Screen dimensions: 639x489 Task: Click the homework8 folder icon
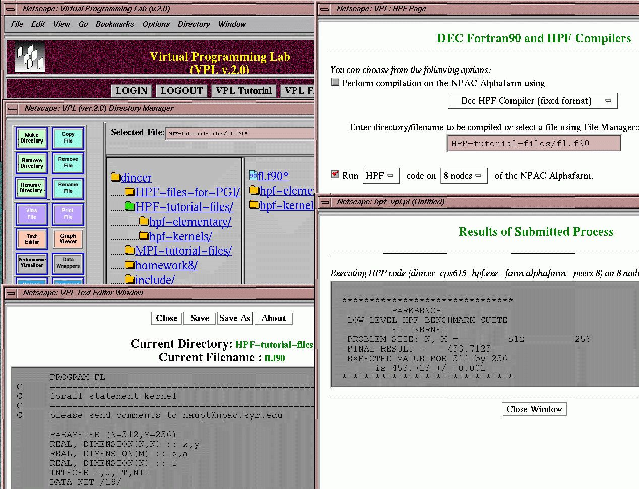pos(130,264)
